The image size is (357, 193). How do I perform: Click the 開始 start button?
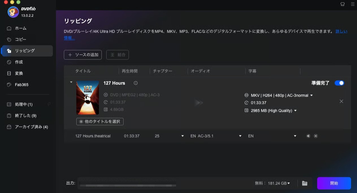(x=334, y=183)
